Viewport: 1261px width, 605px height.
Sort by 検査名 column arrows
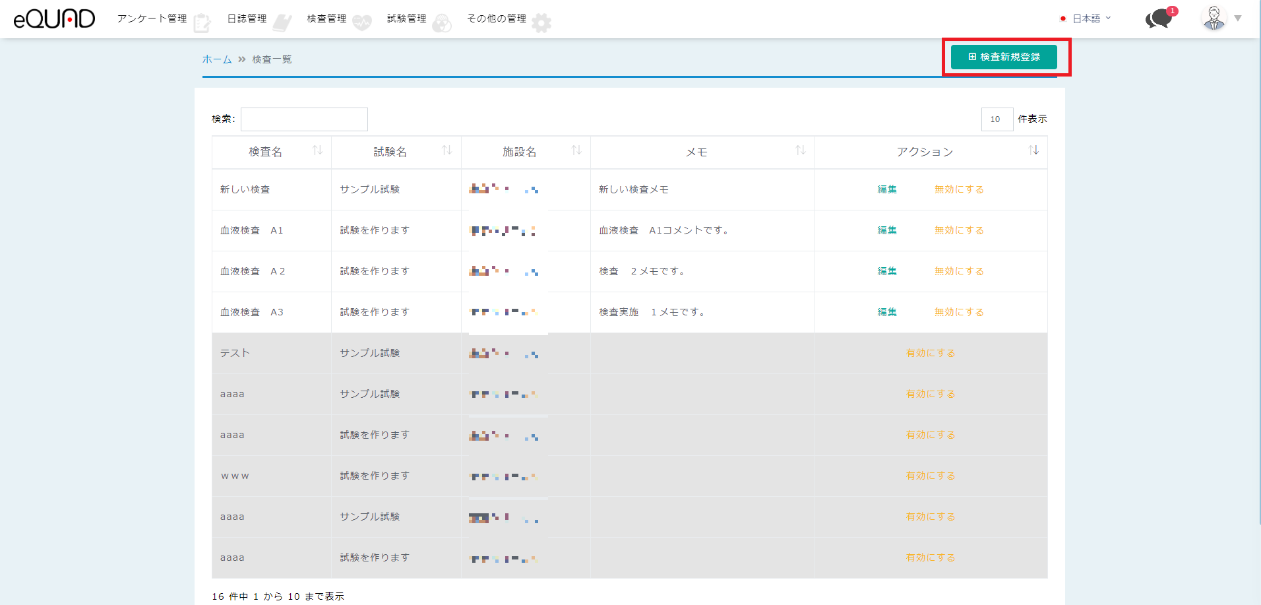[317, 150]
